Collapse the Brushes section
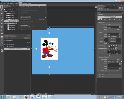Screen dimensions: 124x99 98,15
